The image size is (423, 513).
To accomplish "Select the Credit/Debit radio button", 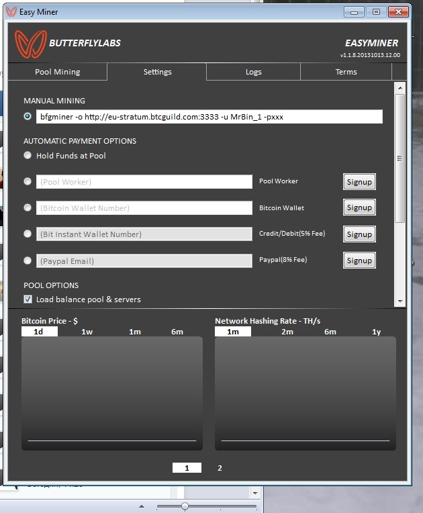I will click(28, 234).
